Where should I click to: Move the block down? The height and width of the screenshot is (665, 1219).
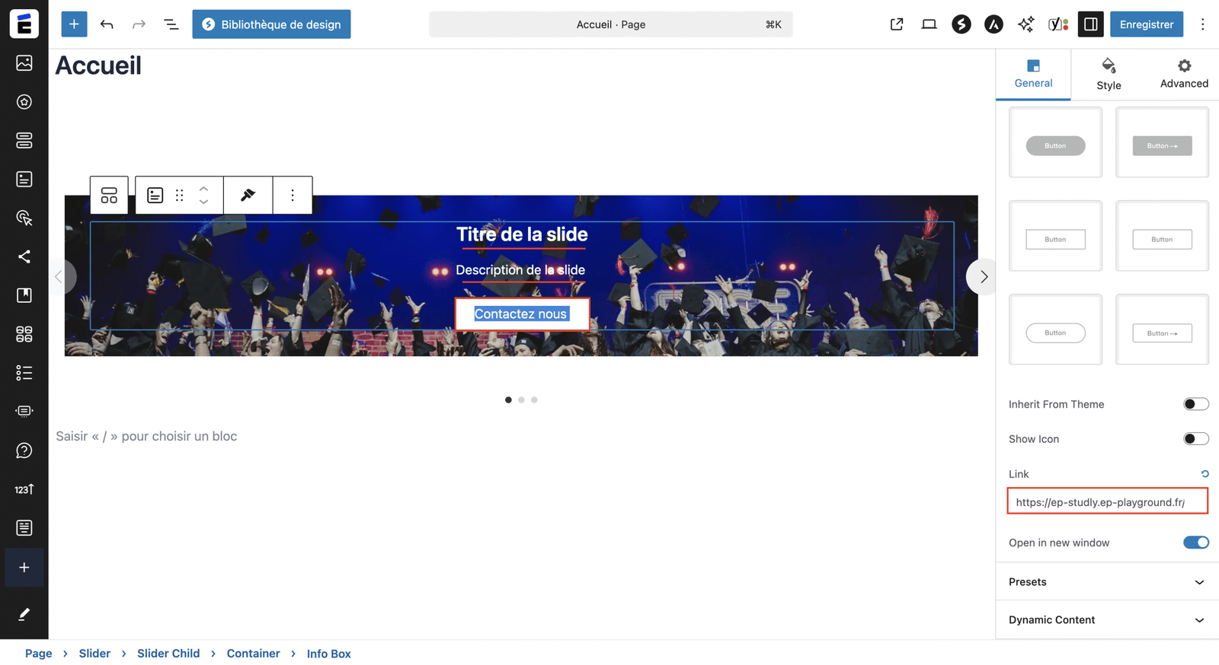pos(203,202)
